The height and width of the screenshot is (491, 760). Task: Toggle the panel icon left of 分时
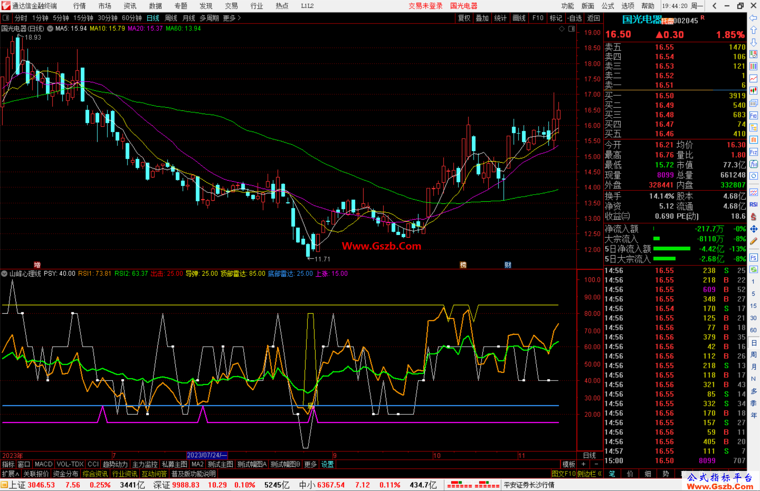click(6, 18)
